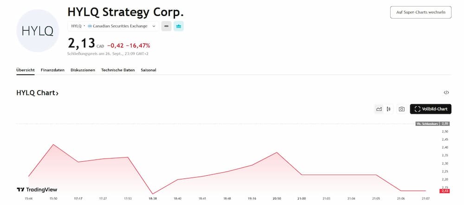This screenshot has width=464, height=205.
Task: Click the red 2,13 price label
Action: (445, 191)
